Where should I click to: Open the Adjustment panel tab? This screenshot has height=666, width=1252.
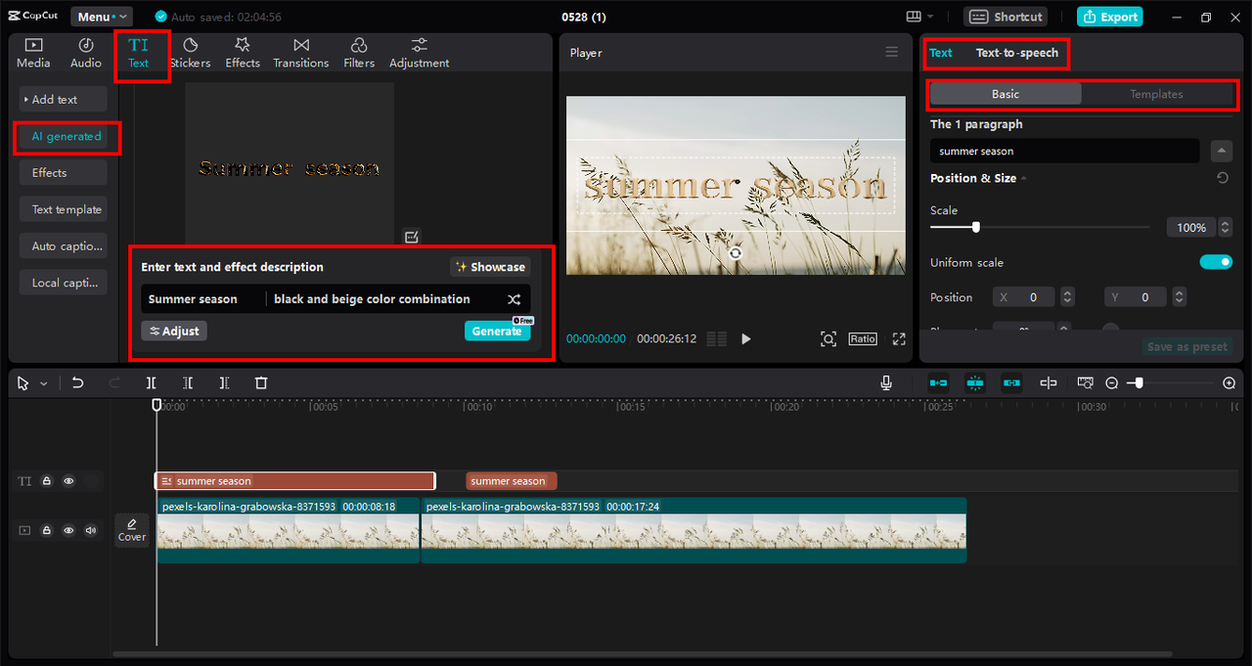pyautogui.click(x=420, y=53)
